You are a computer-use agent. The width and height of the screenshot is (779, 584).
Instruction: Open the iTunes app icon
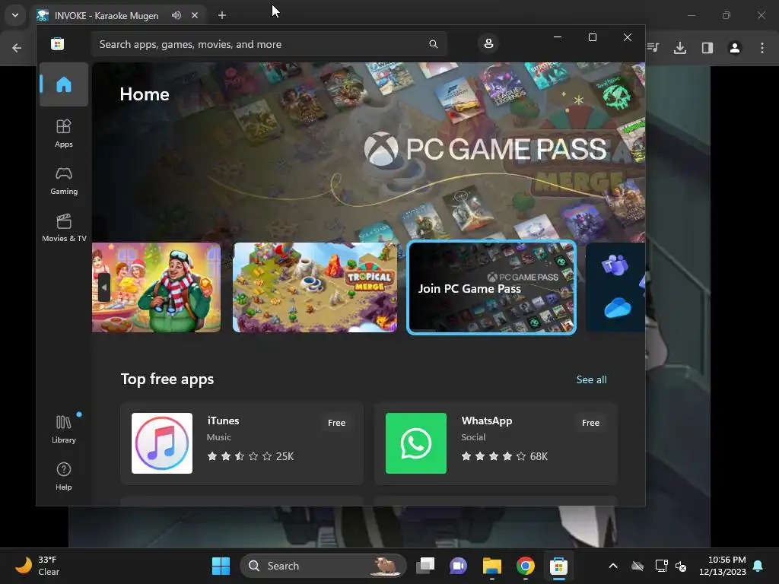click(x=162, y=443)
